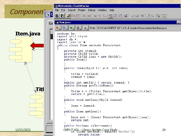Click the 'package bo;' code line

(x=66, y=34)
